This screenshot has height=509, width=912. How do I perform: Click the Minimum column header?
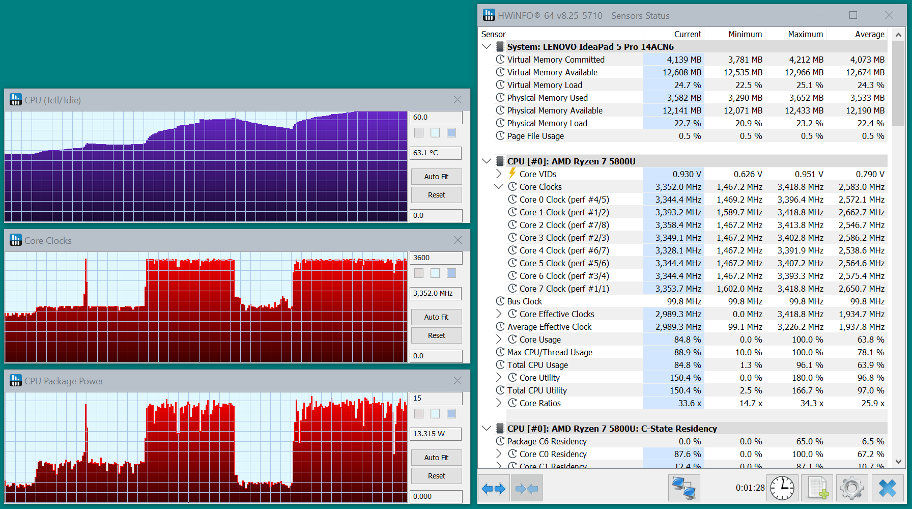734,34
